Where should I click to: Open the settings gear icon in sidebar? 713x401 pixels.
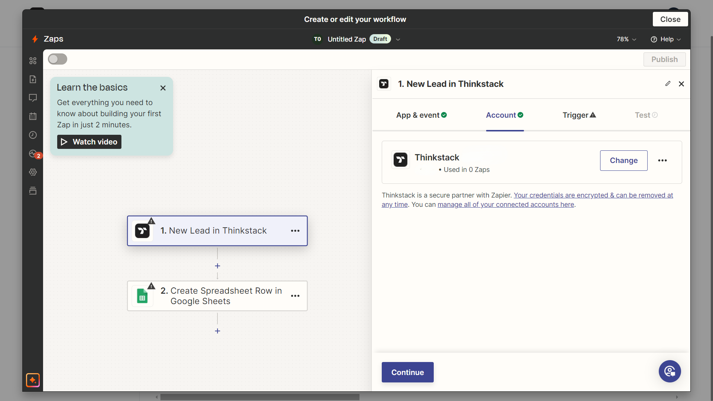[33, 172]
